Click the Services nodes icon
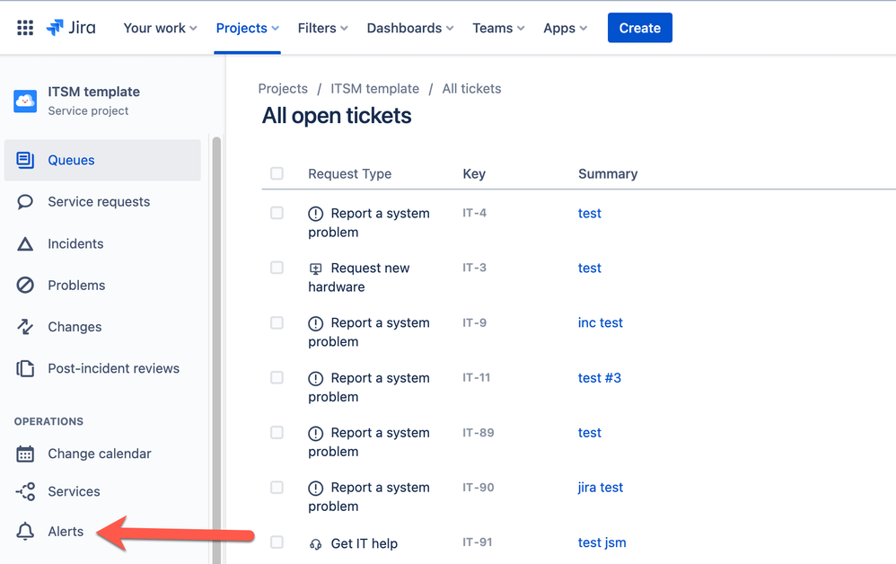Screen dimensions: 896x564 point(26,491)
